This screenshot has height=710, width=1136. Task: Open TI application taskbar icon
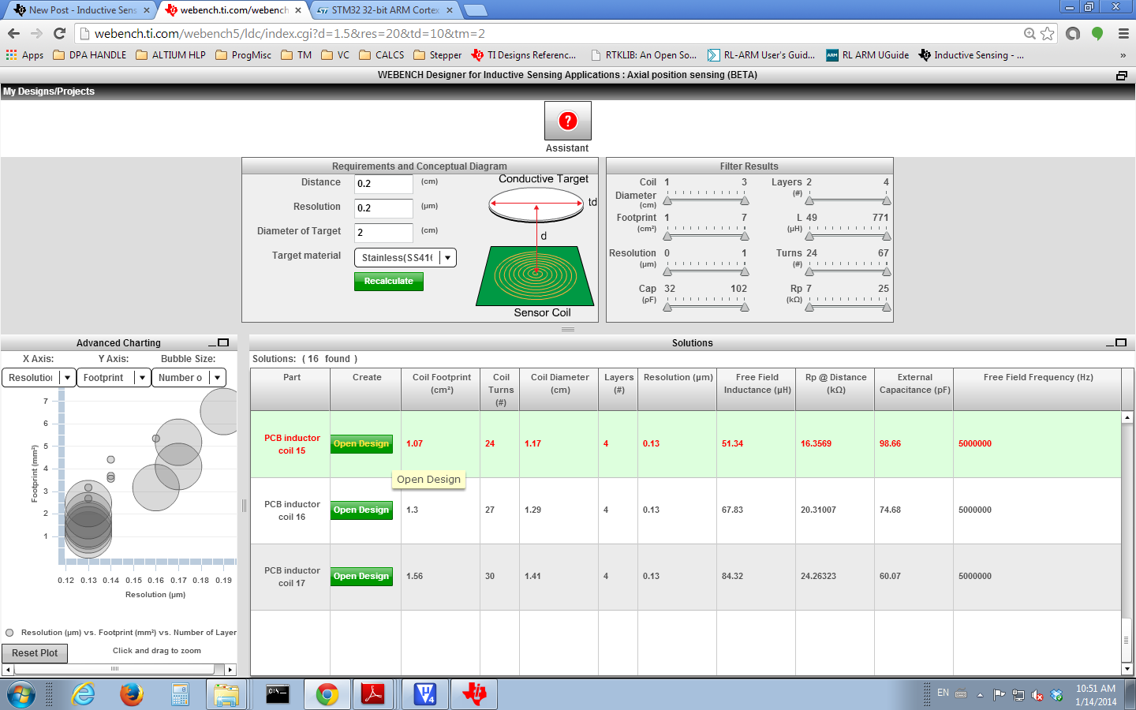[475, 694]
